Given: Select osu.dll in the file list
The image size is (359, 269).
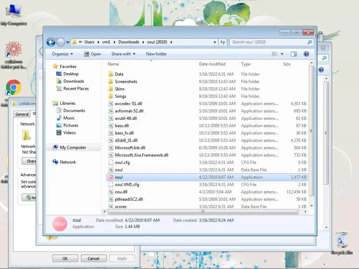Looking at the screenshot, I should [121, 192].
